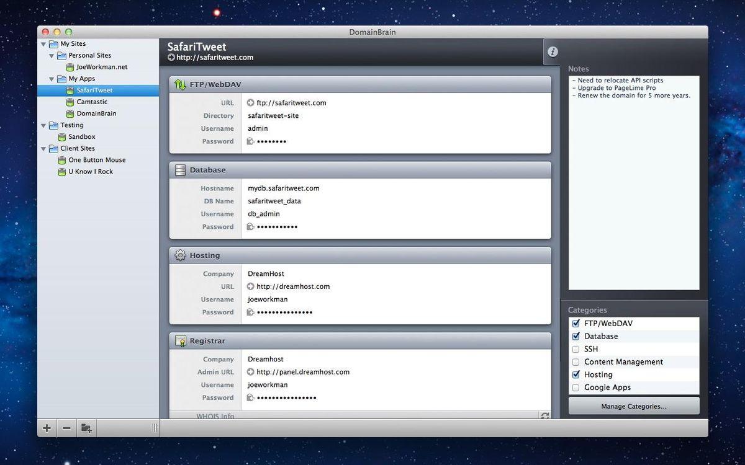Click the Database section stack icon
745x465 pixels.
180,170
